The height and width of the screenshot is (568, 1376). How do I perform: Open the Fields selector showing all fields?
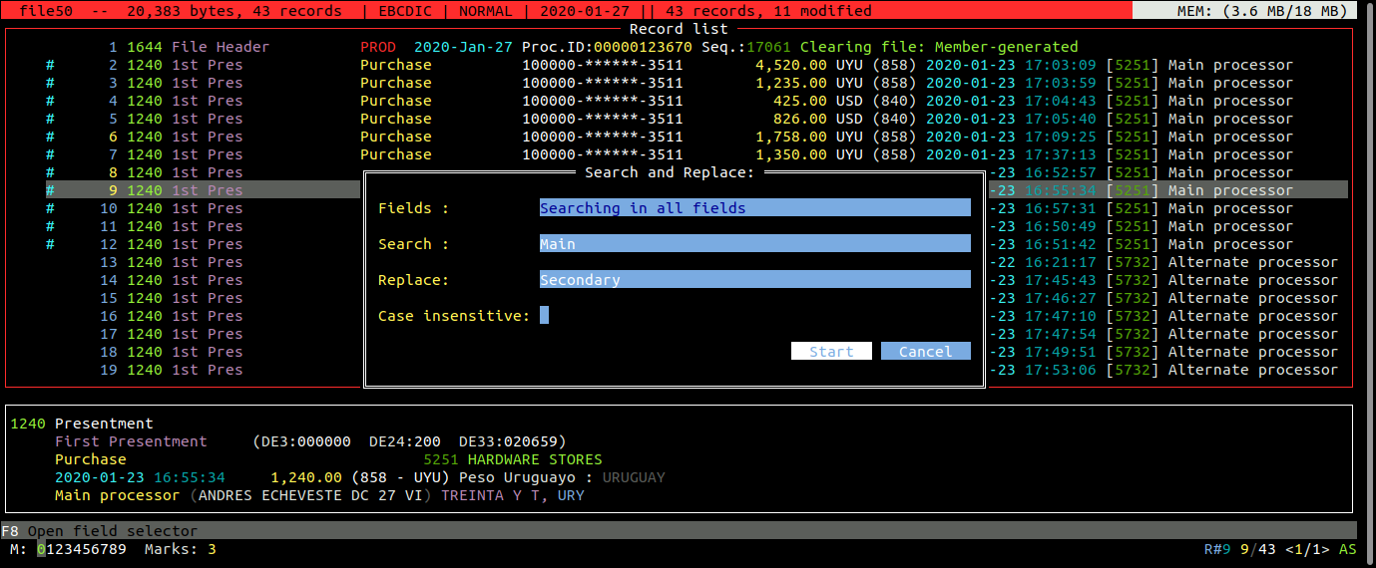pyautogui.click(x=754, y=208)
